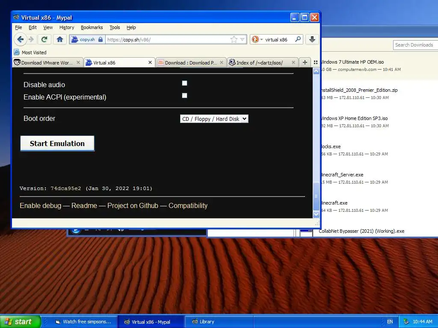Open the File menu
Image resolution: width=438 pixels, height=328 pixels.
click(18, 27)
